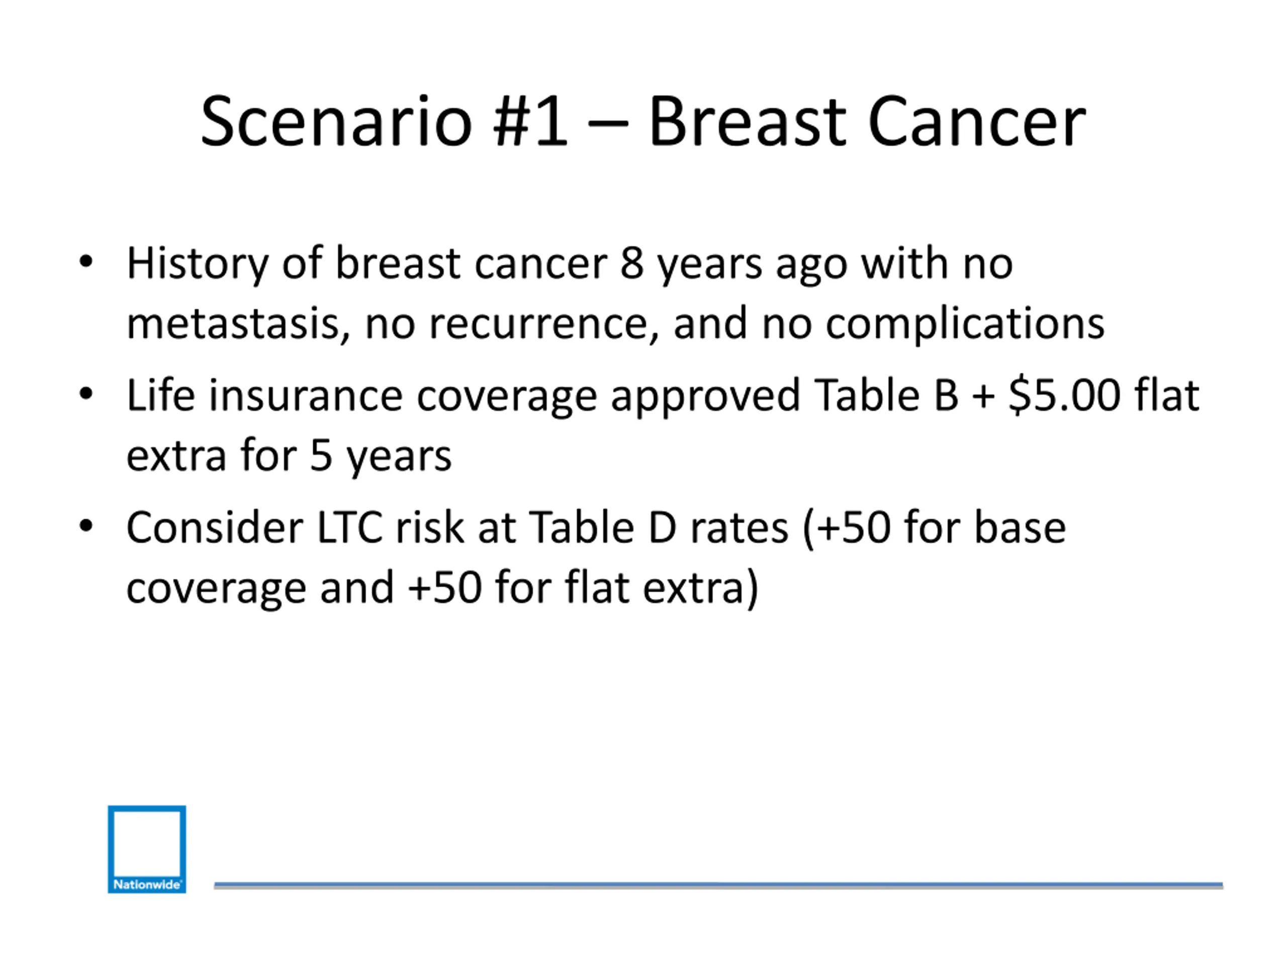Click the Nationwide logo
The image size is (1287, 965).
[147, 849]
